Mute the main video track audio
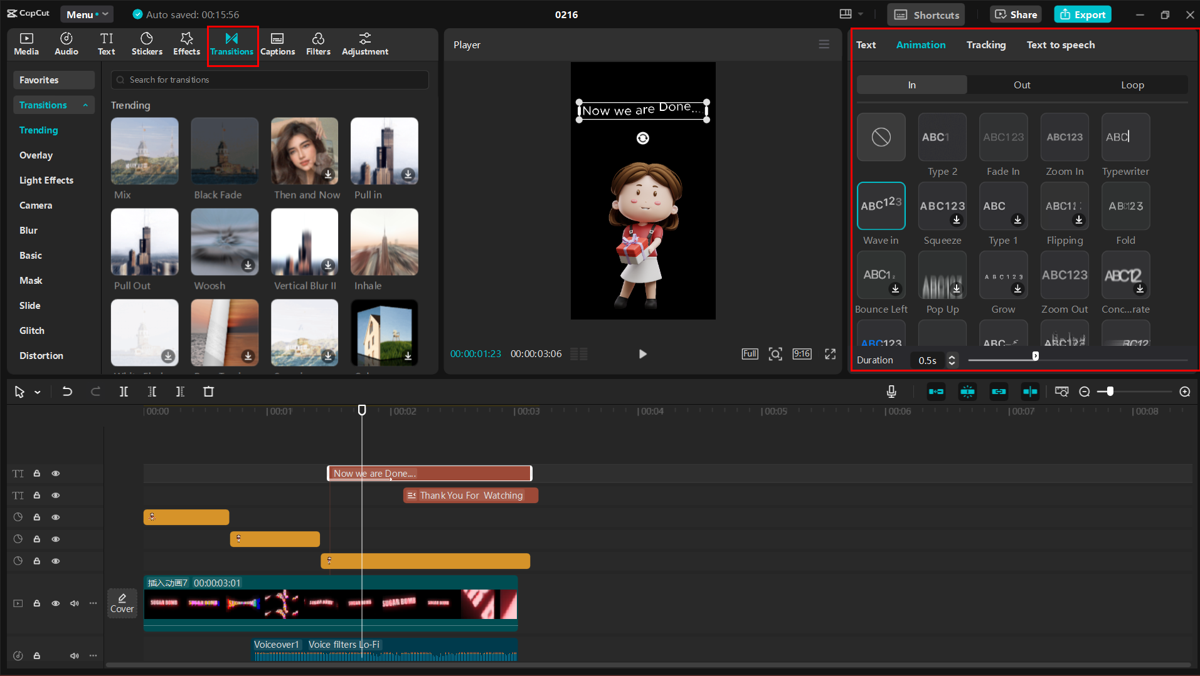This screenshot has height=676, width=1200. 75,603
